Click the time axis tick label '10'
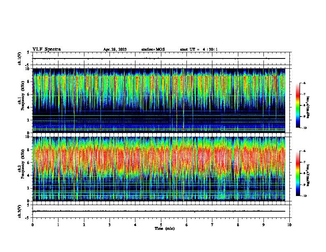326x252 pixels. coord(289,225)
